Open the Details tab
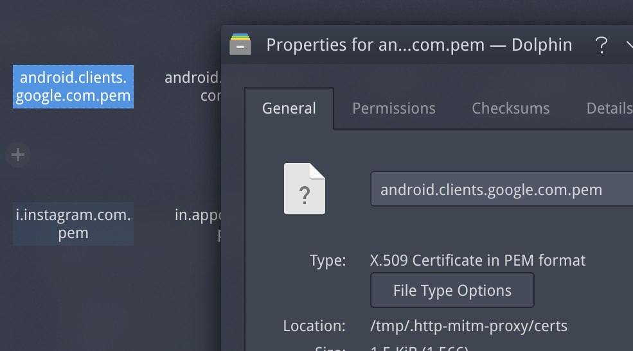The height and width of the screenshot is (351, 633). click(609, 108)
